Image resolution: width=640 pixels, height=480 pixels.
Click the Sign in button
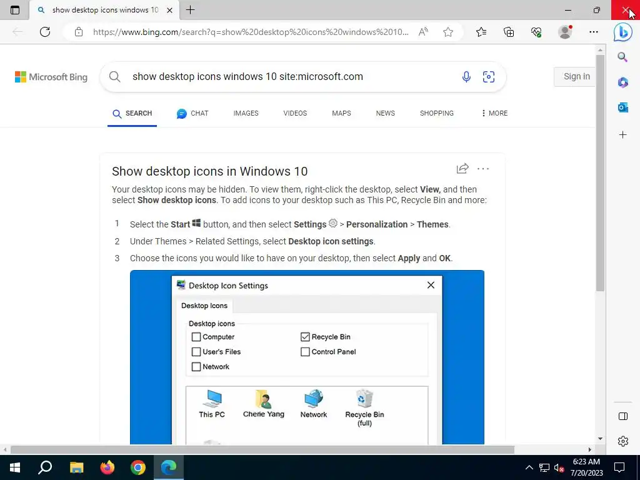(x=576, y=76)
